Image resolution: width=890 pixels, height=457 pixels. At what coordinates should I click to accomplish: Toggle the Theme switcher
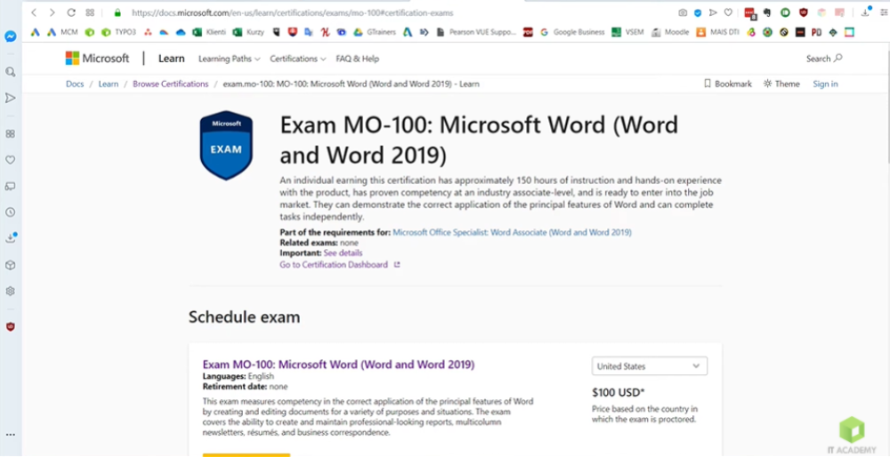click(x=781, y=84)
